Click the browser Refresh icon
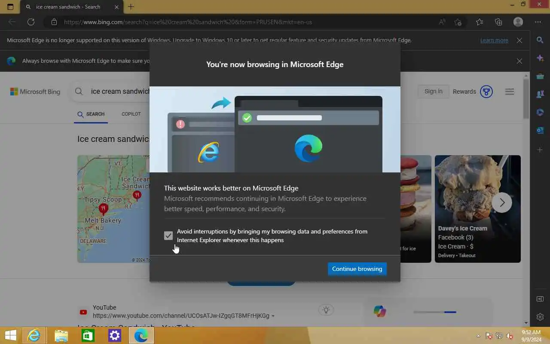Image resolution: width=550 pixels, height=344 pixels. pos(31,22)
